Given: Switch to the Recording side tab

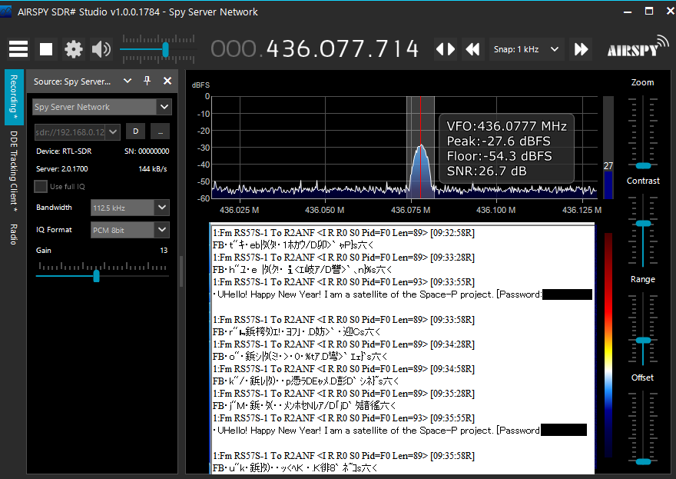Looking at the screenshot, I should (x=14, y=98).
